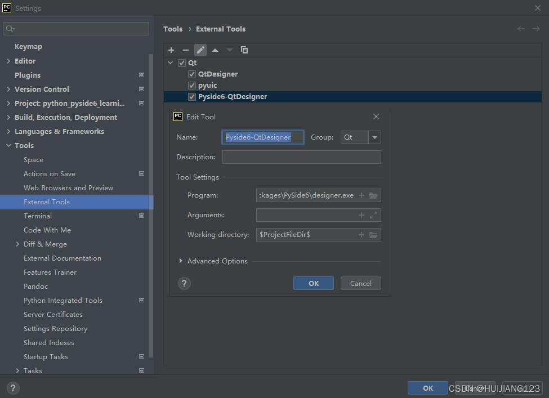549x398 pixels.
Task: Click into the Description field
Action: click(301, 157)
